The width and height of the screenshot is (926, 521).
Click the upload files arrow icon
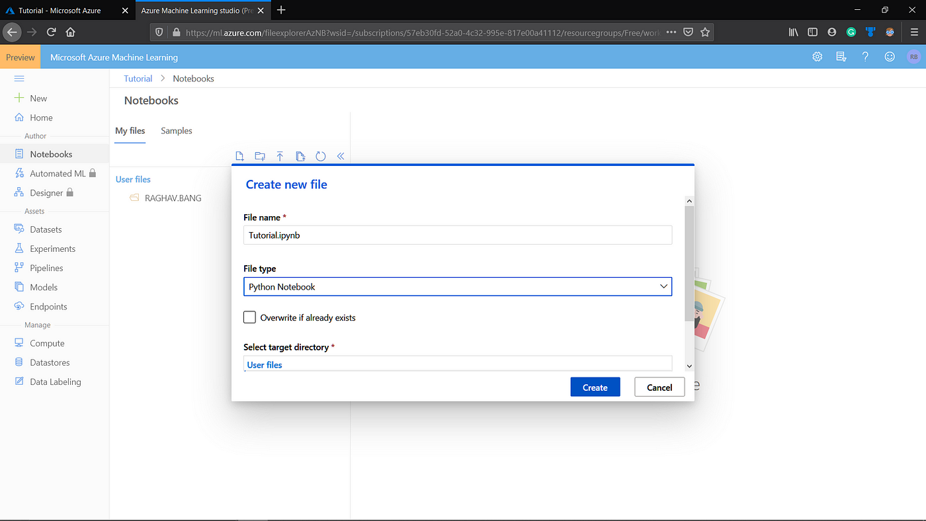[x=280, y=157]
